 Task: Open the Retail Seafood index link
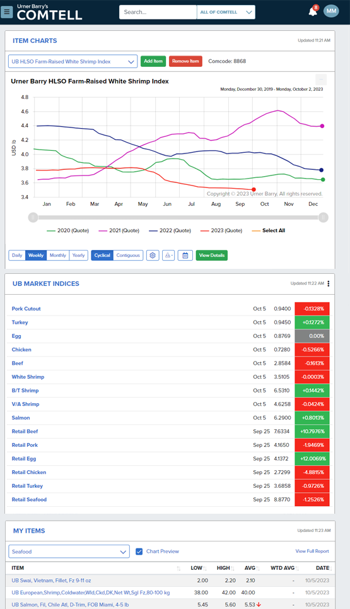pos(29,499)
